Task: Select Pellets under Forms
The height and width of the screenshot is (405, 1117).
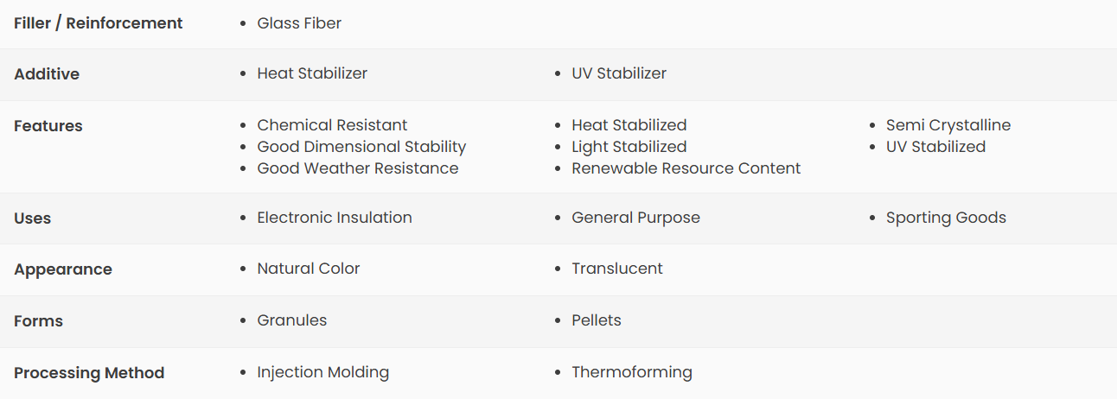Action: [x=597, y=320]
